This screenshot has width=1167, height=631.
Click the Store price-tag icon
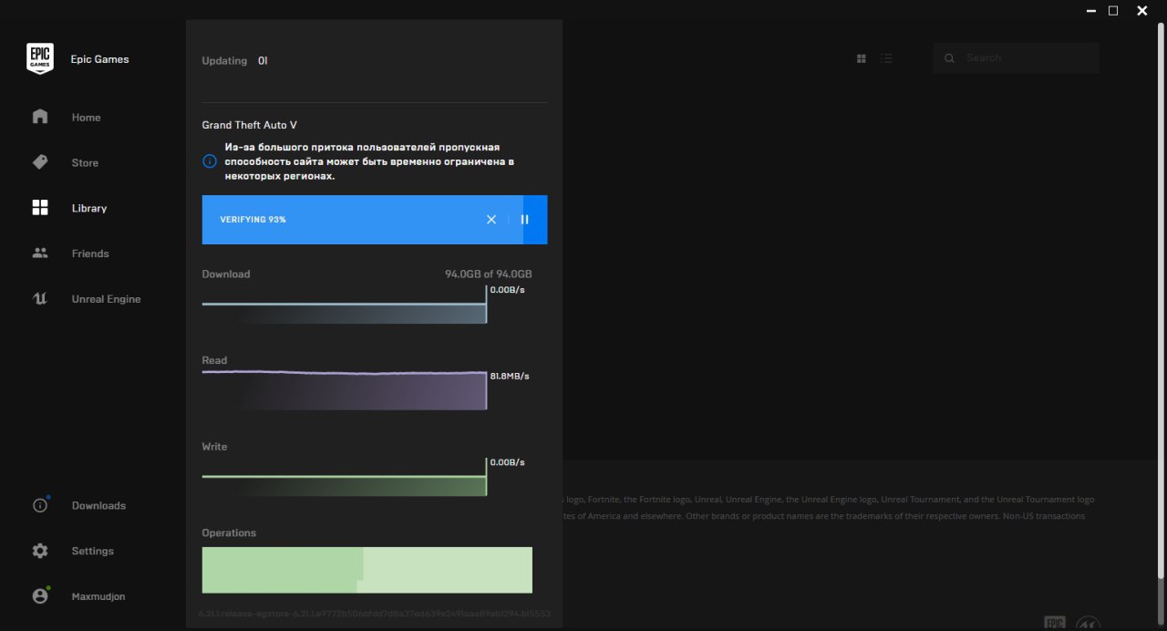(x=39, y=162)
